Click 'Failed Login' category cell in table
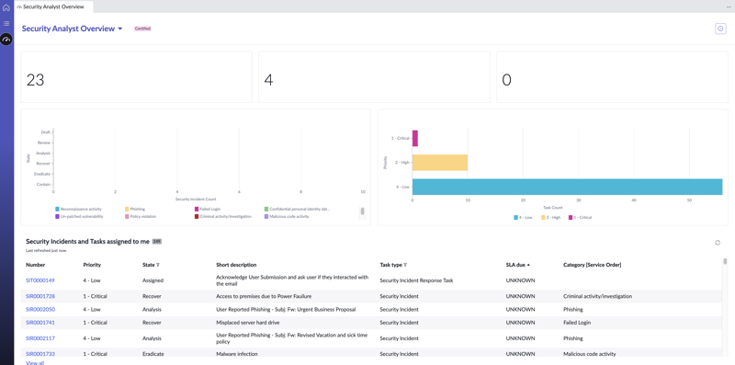 (x=577, y=323)
